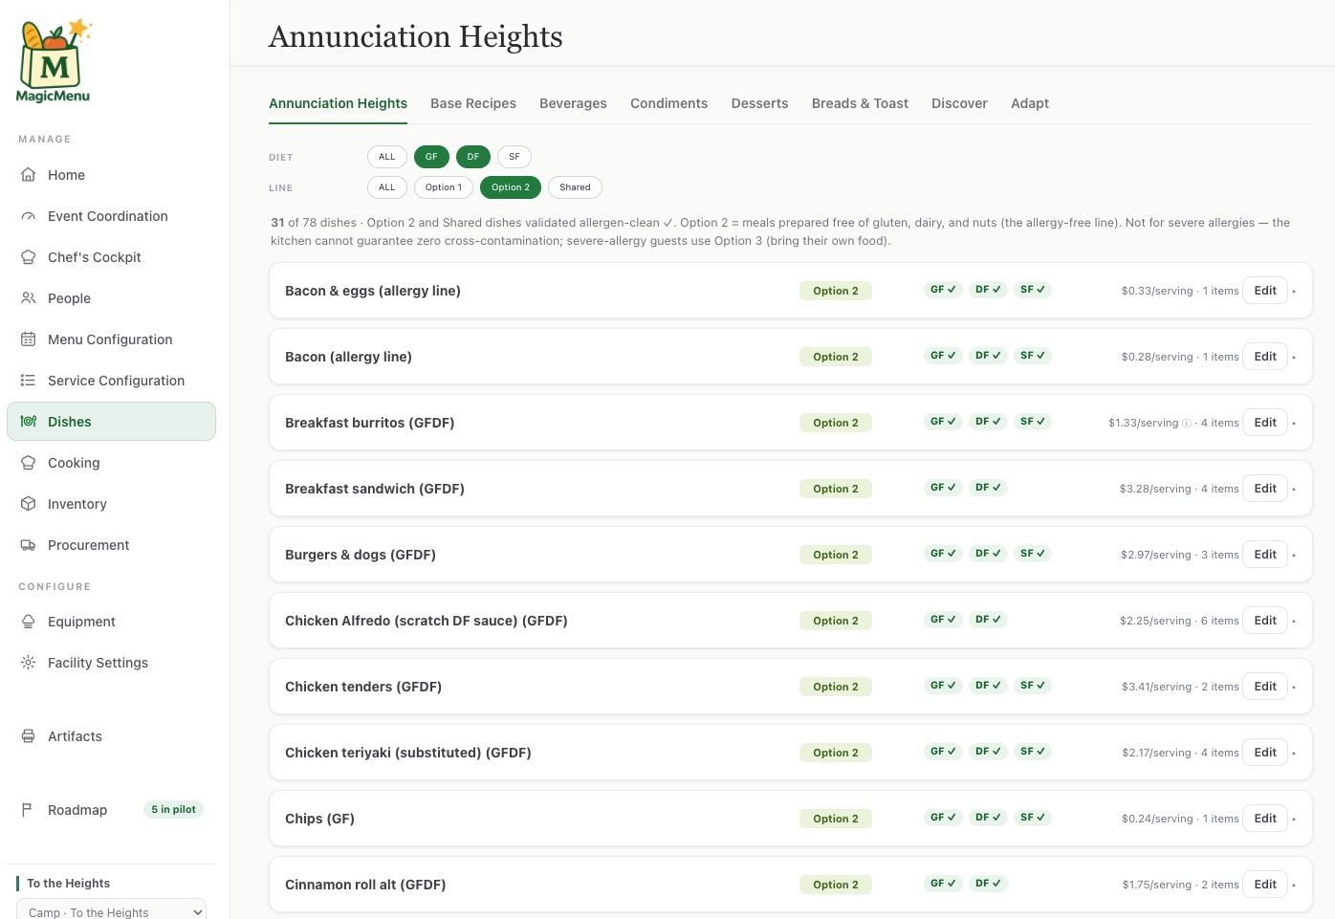1335x919 pixels.
Task: Click the People icon in sidebar
Action: click(x=29, y=298)
